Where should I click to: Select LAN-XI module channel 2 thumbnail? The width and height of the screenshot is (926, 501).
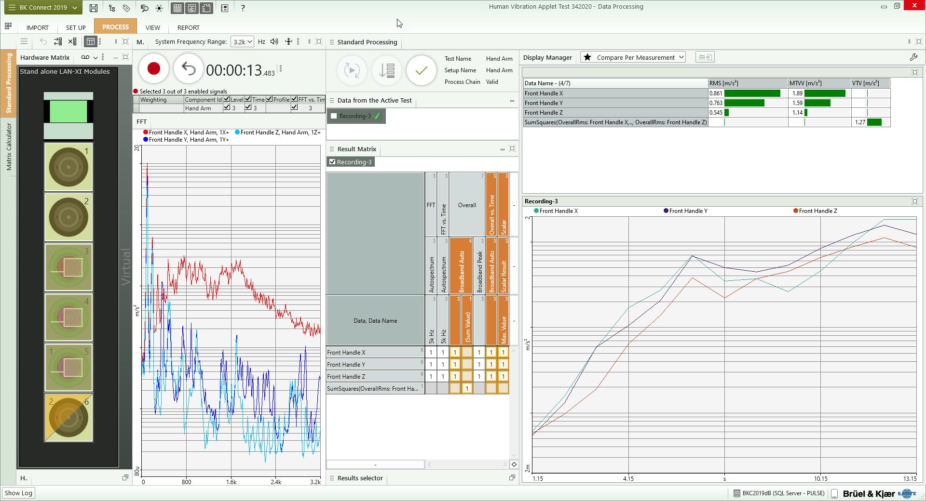point(68,217)
